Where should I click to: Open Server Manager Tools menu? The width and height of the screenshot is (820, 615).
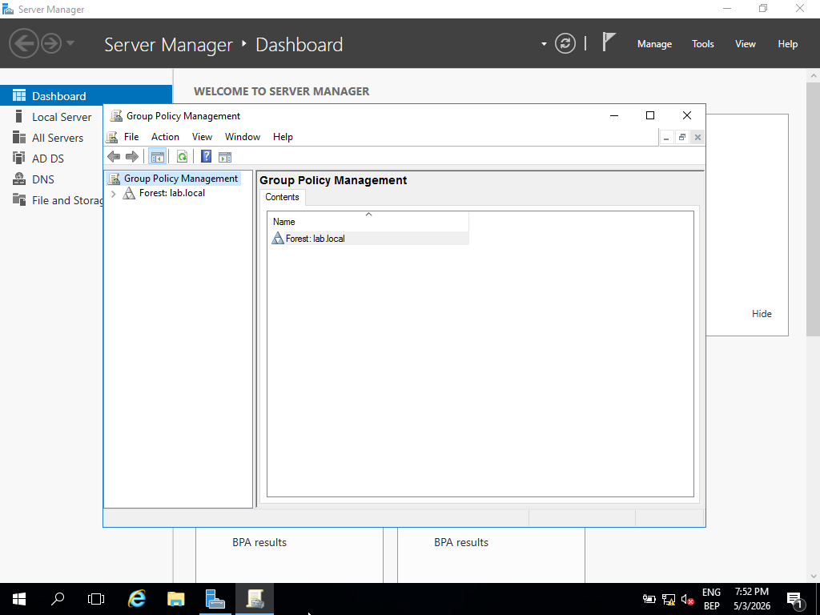tap(703, 44)
